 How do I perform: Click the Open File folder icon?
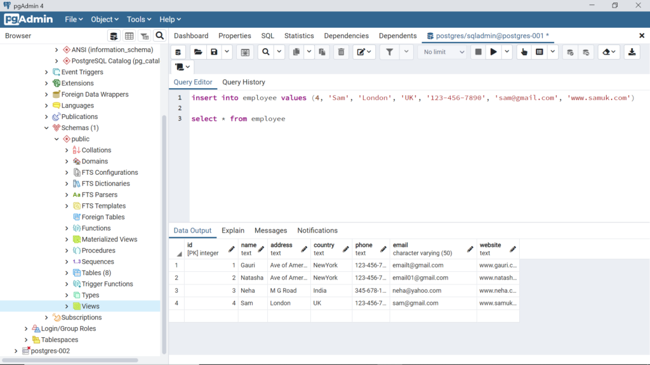point(198,52)
